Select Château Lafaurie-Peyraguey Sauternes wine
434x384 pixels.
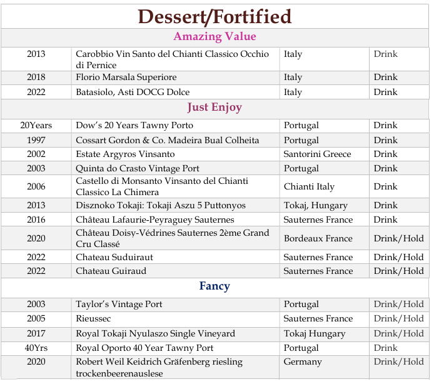154,220
